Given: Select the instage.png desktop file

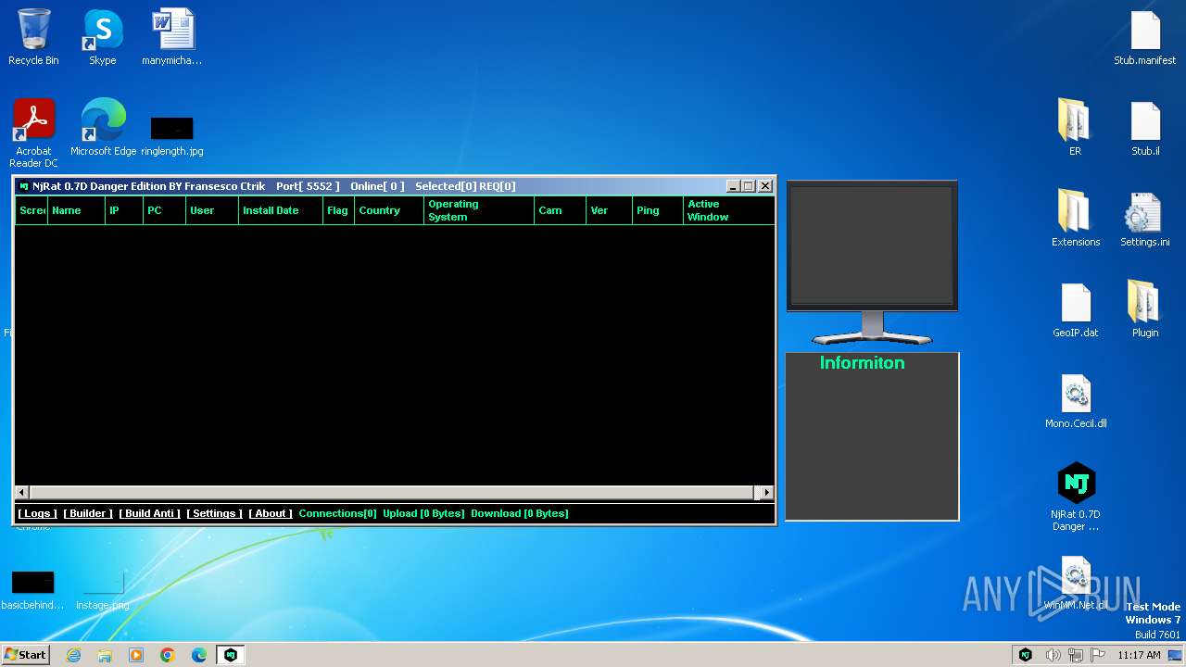Looking at the screenshot, I should click(x=103, y=590).
